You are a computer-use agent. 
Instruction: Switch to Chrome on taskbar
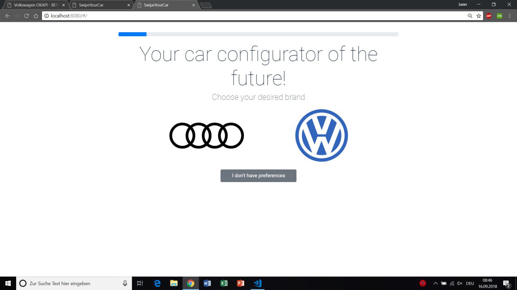tap(191, 283)
